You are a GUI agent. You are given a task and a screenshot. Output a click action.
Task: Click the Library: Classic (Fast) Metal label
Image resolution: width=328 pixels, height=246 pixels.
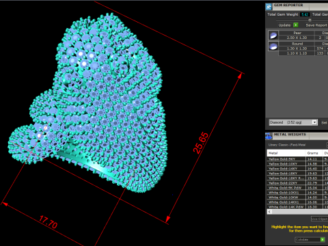coord(287,145)
